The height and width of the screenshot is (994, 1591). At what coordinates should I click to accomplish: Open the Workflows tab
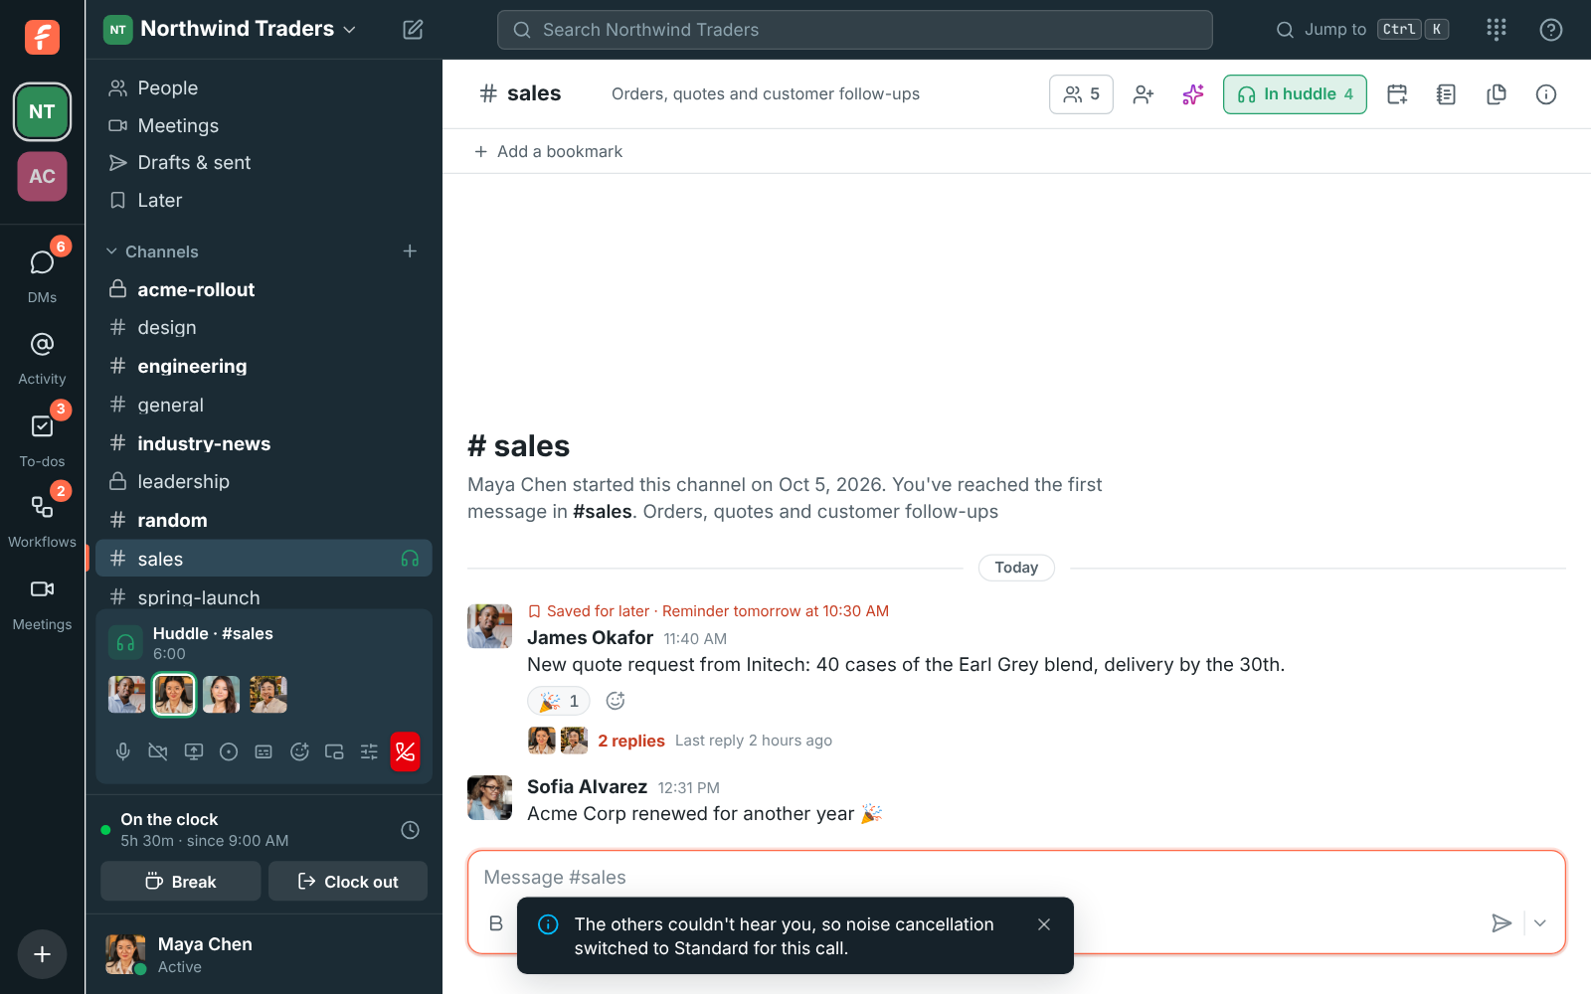(42, 520)
